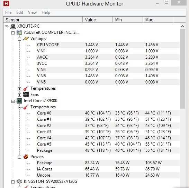
Task: Maximize the Hardware Monitor window
Action: coord(166,2)
